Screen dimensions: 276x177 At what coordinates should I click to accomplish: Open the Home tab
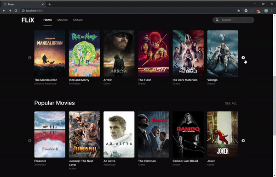47,20
